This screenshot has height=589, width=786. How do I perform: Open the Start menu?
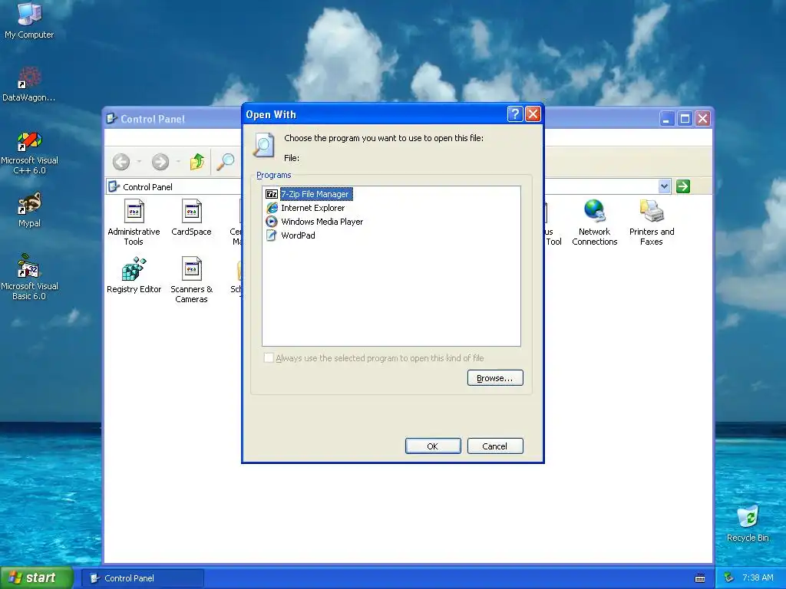pos(37,578)
